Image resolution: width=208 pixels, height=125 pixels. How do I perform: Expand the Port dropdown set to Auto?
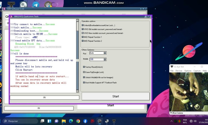(x=105, y=53)
